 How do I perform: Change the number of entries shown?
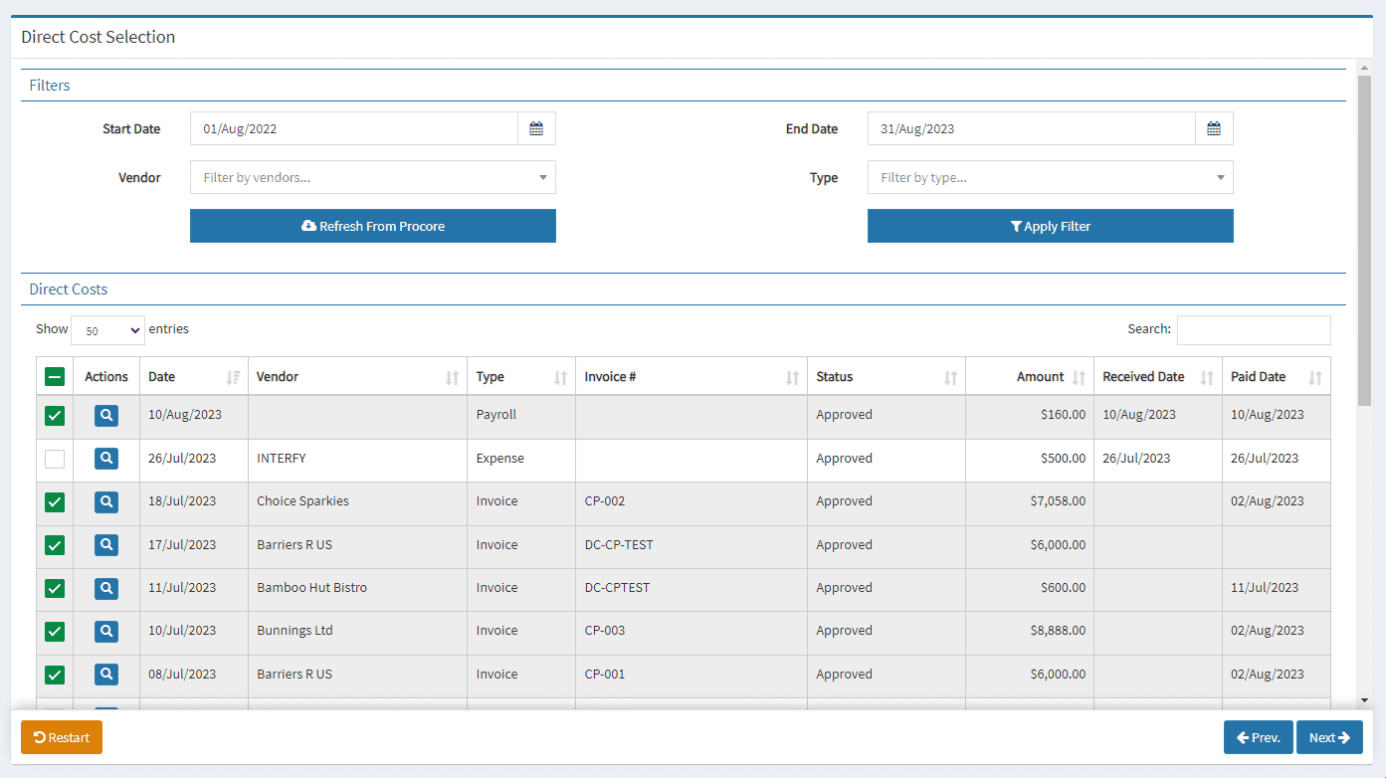point(106,329)
